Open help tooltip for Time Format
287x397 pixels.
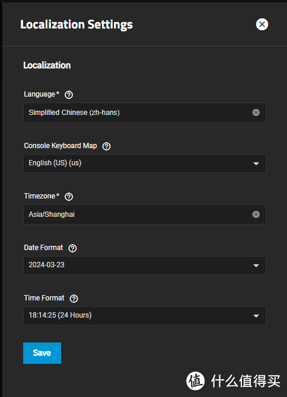(74, 299)
